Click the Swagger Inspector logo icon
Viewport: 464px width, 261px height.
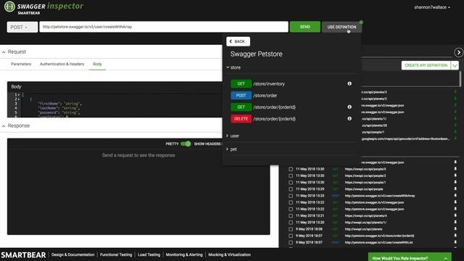point(9,7)
